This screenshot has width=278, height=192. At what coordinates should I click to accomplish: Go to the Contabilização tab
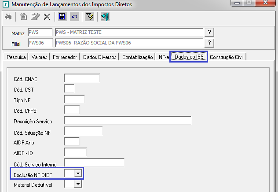coord(137,57)
